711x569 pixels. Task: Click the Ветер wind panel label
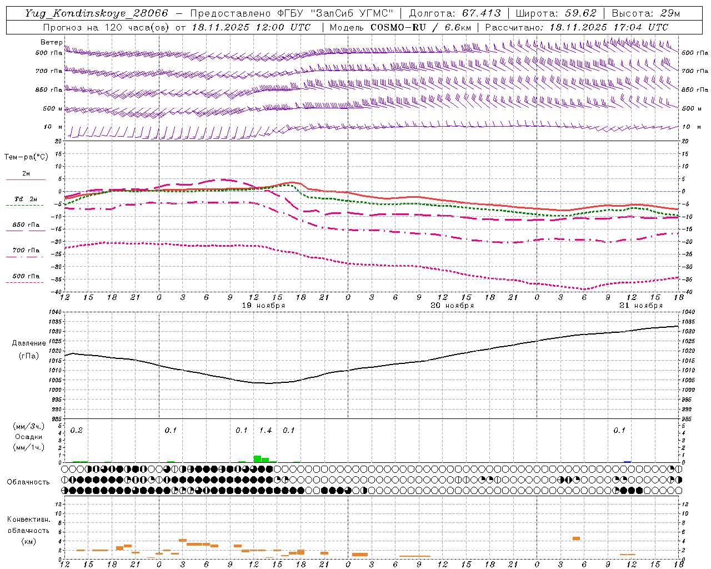pos(51,42)
